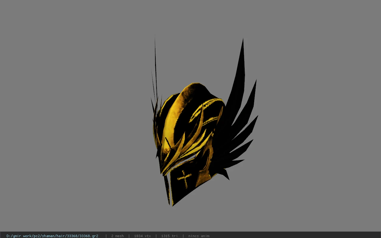Viewport: 381px width, 238px height.
Task: Click the '1034 vtx' vertex count
Action: (x=142, y=236)
